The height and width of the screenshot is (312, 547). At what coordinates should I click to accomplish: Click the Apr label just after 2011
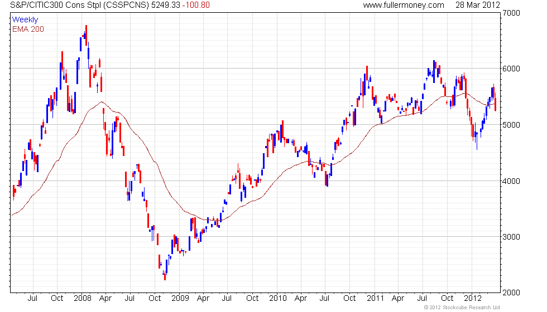398,299
